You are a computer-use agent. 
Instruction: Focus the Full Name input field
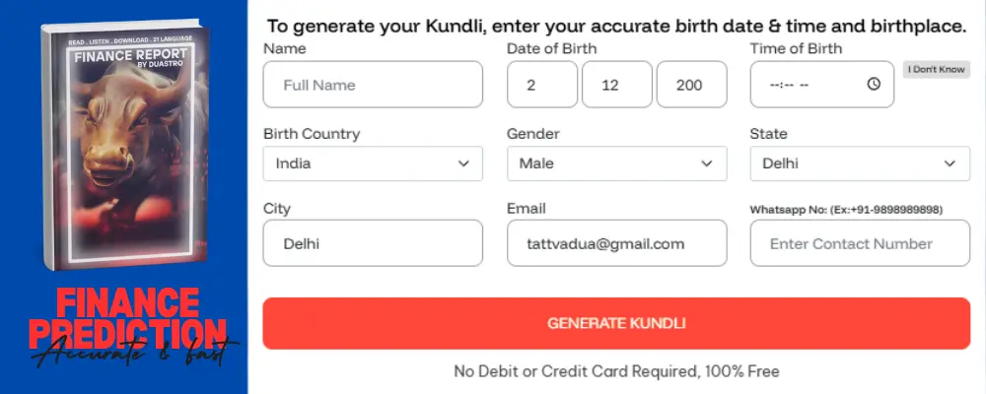(373, 85)
